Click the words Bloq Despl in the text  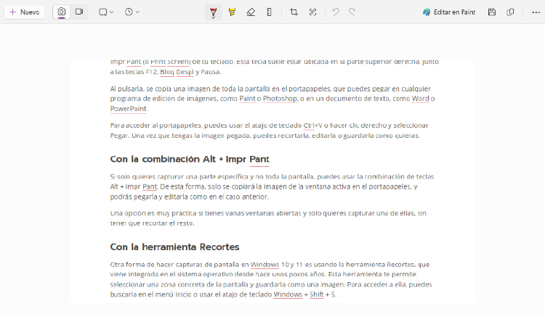click(177, 72)
